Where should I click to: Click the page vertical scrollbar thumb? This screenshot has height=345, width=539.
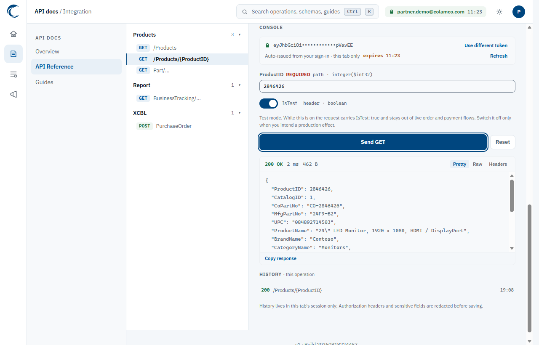click(x=529, y=268)
